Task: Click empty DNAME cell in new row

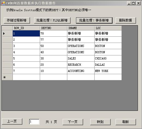Action: click(81, 77)
